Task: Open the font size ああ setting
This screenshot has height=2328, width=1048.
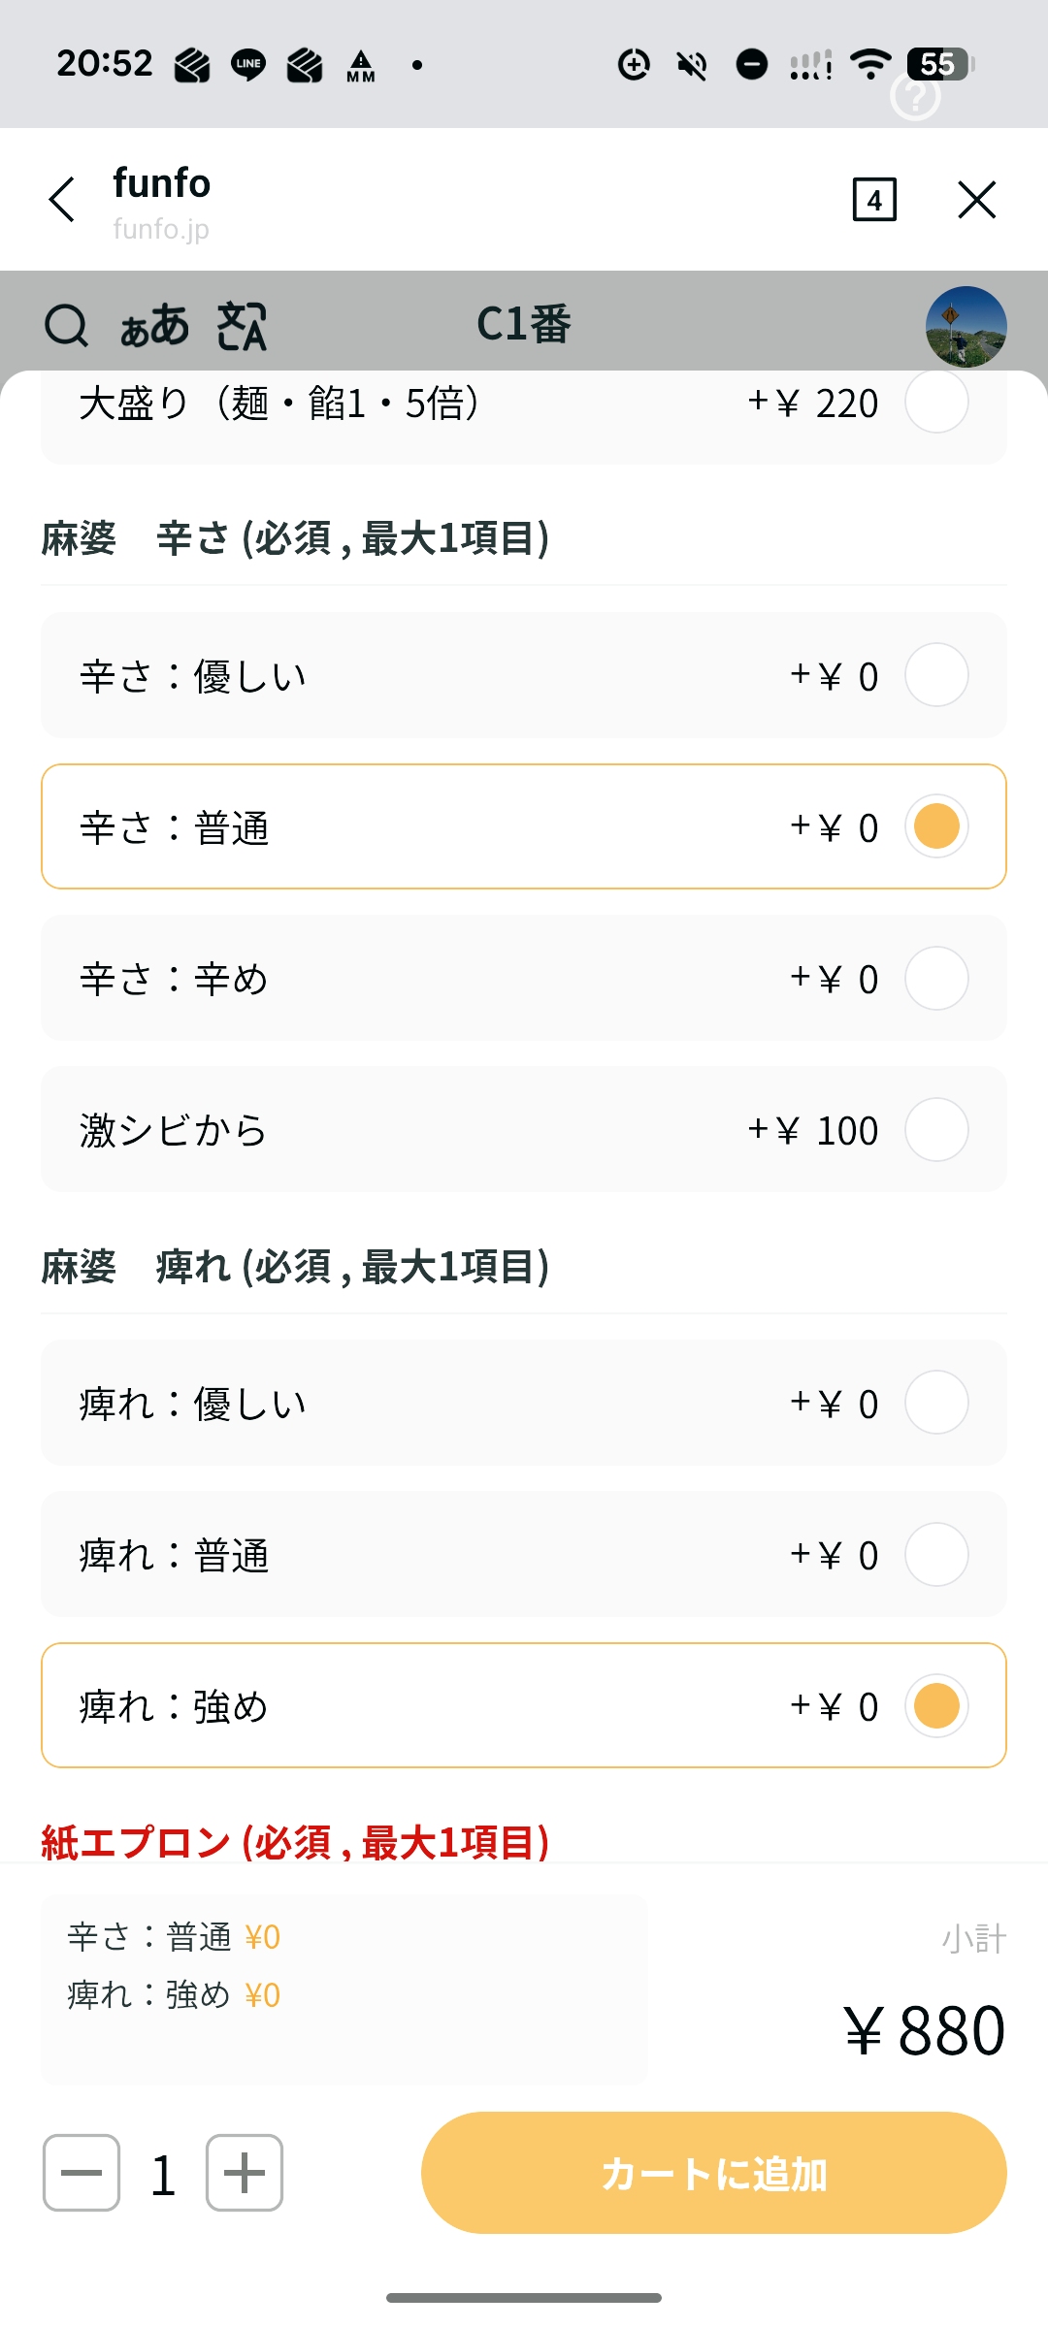Action: [x=153, y=326]
